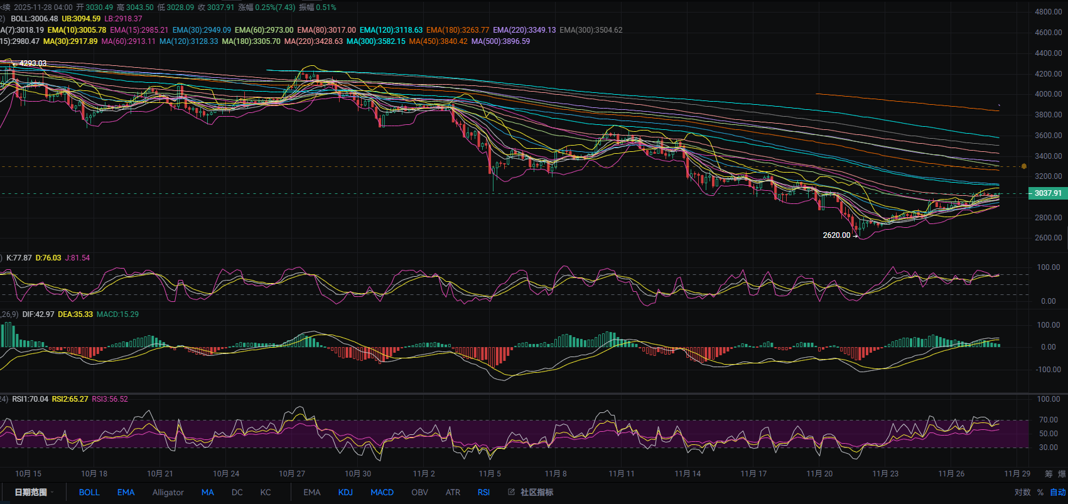The image size is (1068, 504).
Task: Enable the Alligator indicator
Action: click(168, 492)
